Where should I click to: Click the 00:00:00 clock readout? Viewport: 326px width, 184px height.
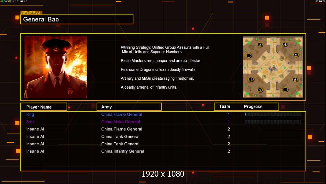click(320, 1)
